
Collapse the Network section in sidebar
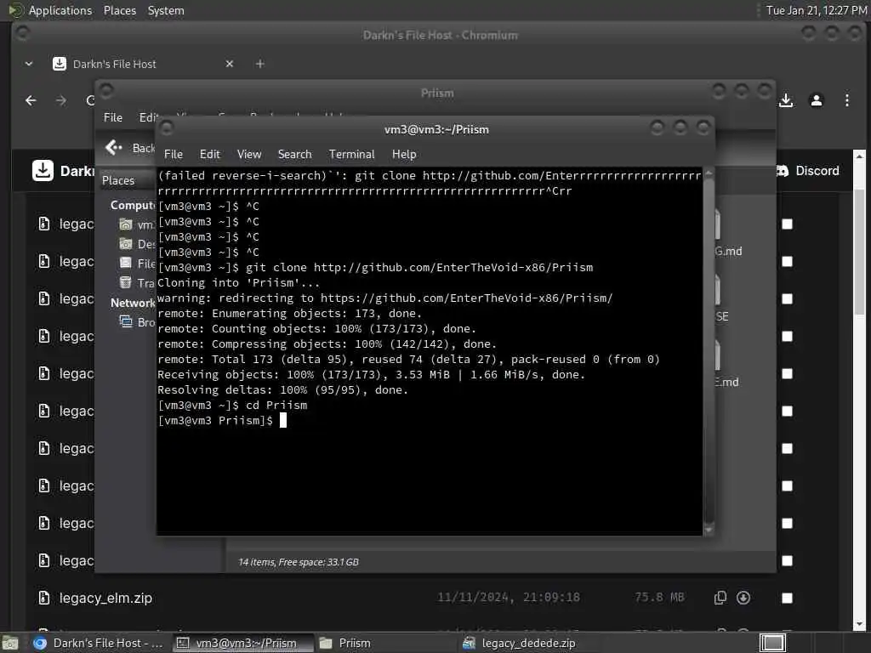pos(133,303)
